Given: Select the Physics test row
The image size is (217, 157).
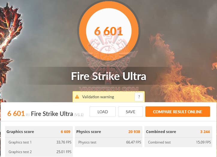Looking at the screenshot, I should 108,142.
